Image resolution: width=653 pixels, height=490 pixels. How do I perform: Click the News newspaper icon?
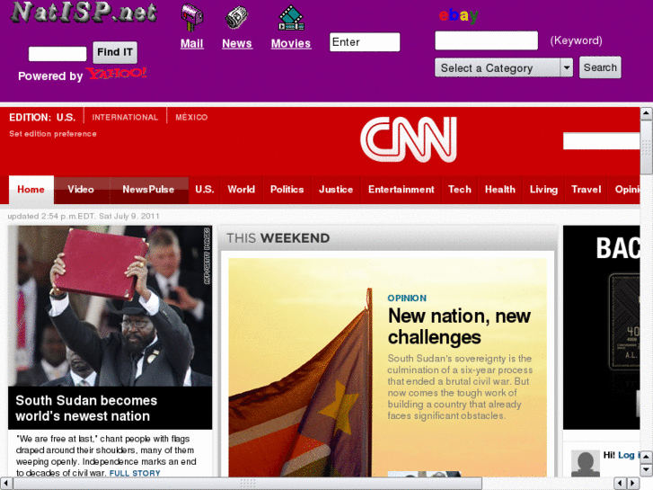click(236, 17)
